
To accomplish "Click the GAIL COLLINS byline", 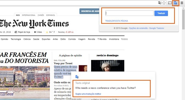I will (60, 60).
